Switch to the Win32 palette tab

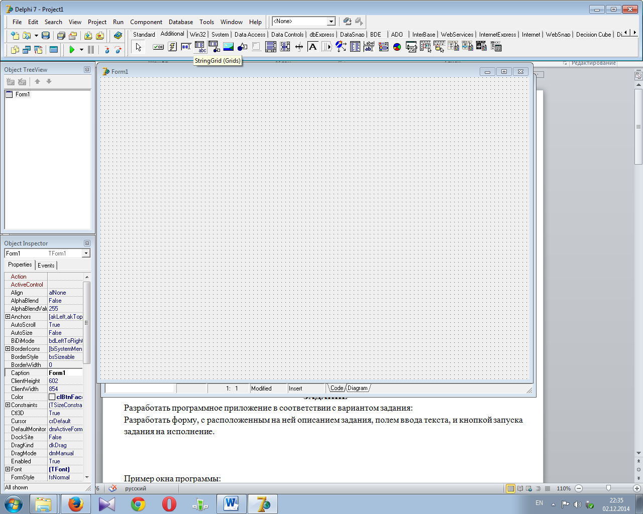click(198, 35)
